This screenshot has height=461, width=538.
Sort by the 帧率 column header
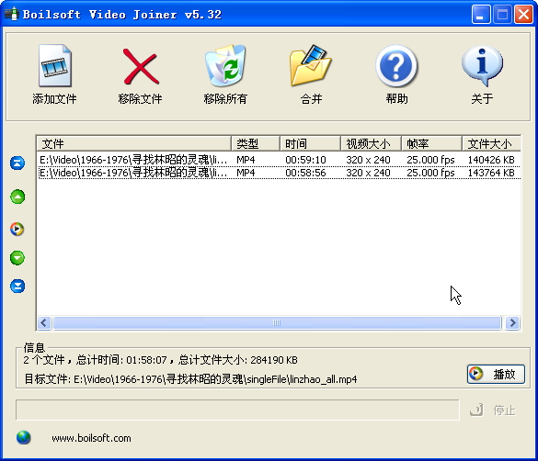[431, 143]
